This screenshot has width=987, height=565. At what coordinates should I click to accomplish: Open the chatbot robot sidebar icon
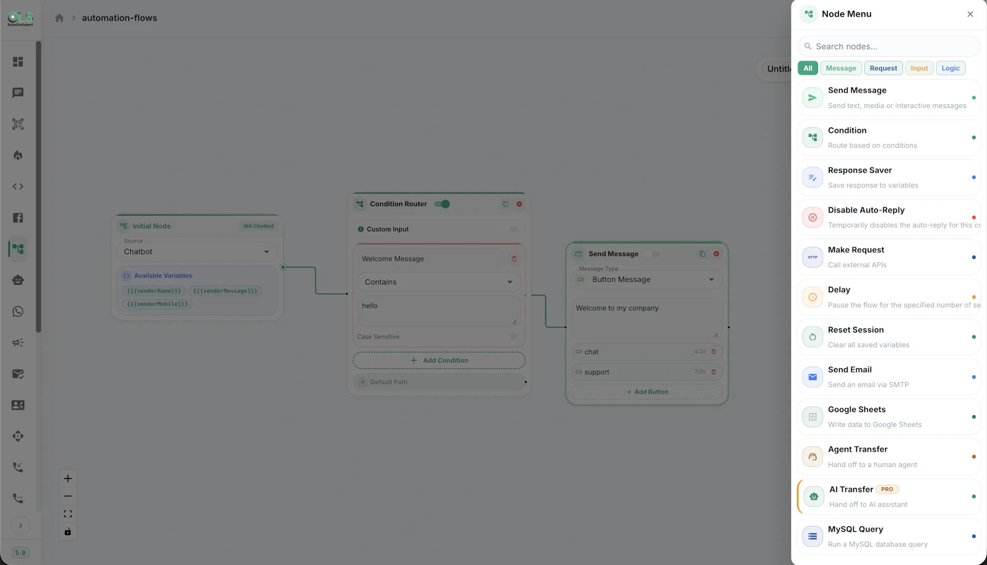pos(18,280)
